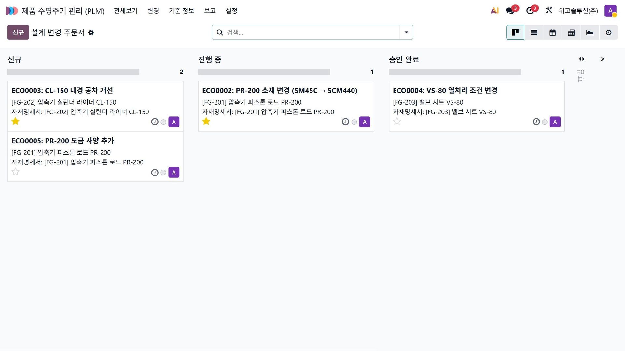Click the 승인 완료 column header
Image resolution: width=625 pixels, height=351 pixels.
(x=404, y=59)
